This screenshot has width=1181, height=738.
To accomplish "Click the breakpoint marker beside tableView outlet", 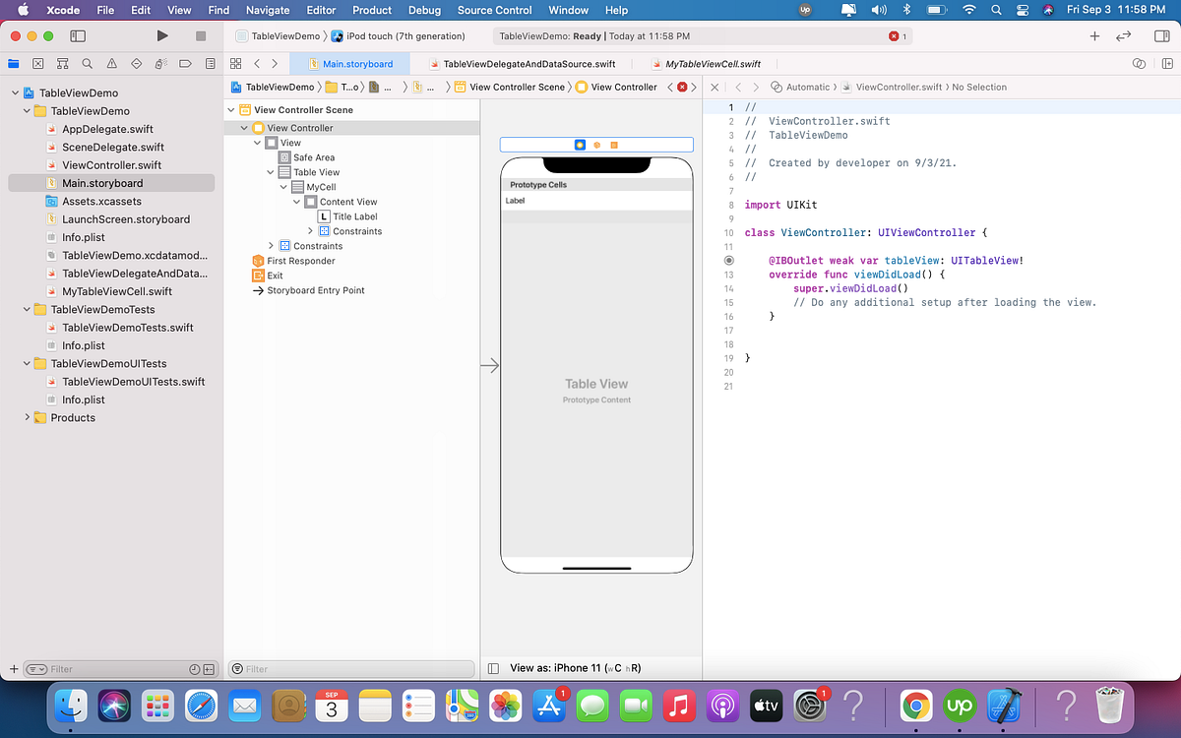I will click(x=726, y=260).
